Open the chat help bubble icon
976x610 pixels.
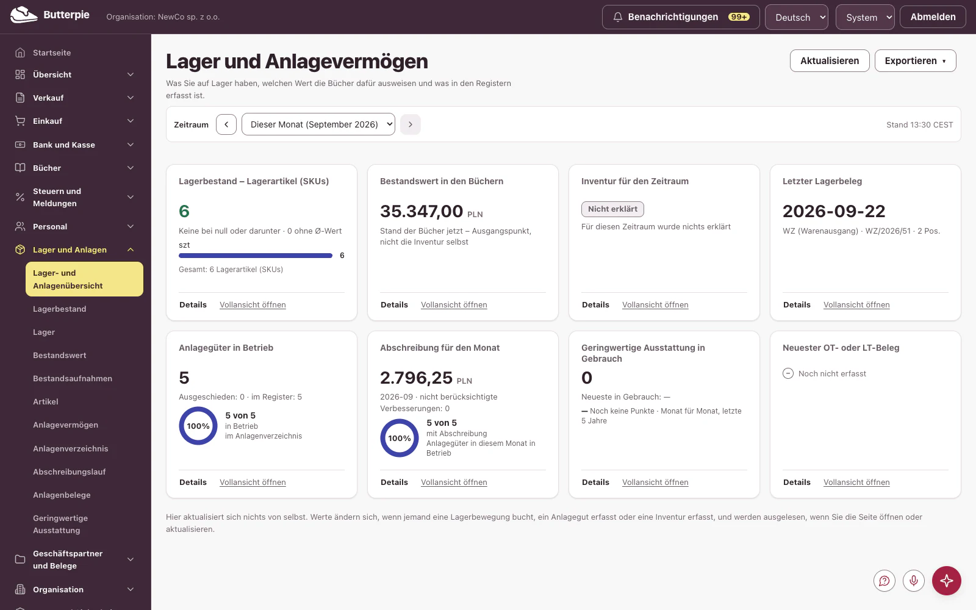(884, 581)
